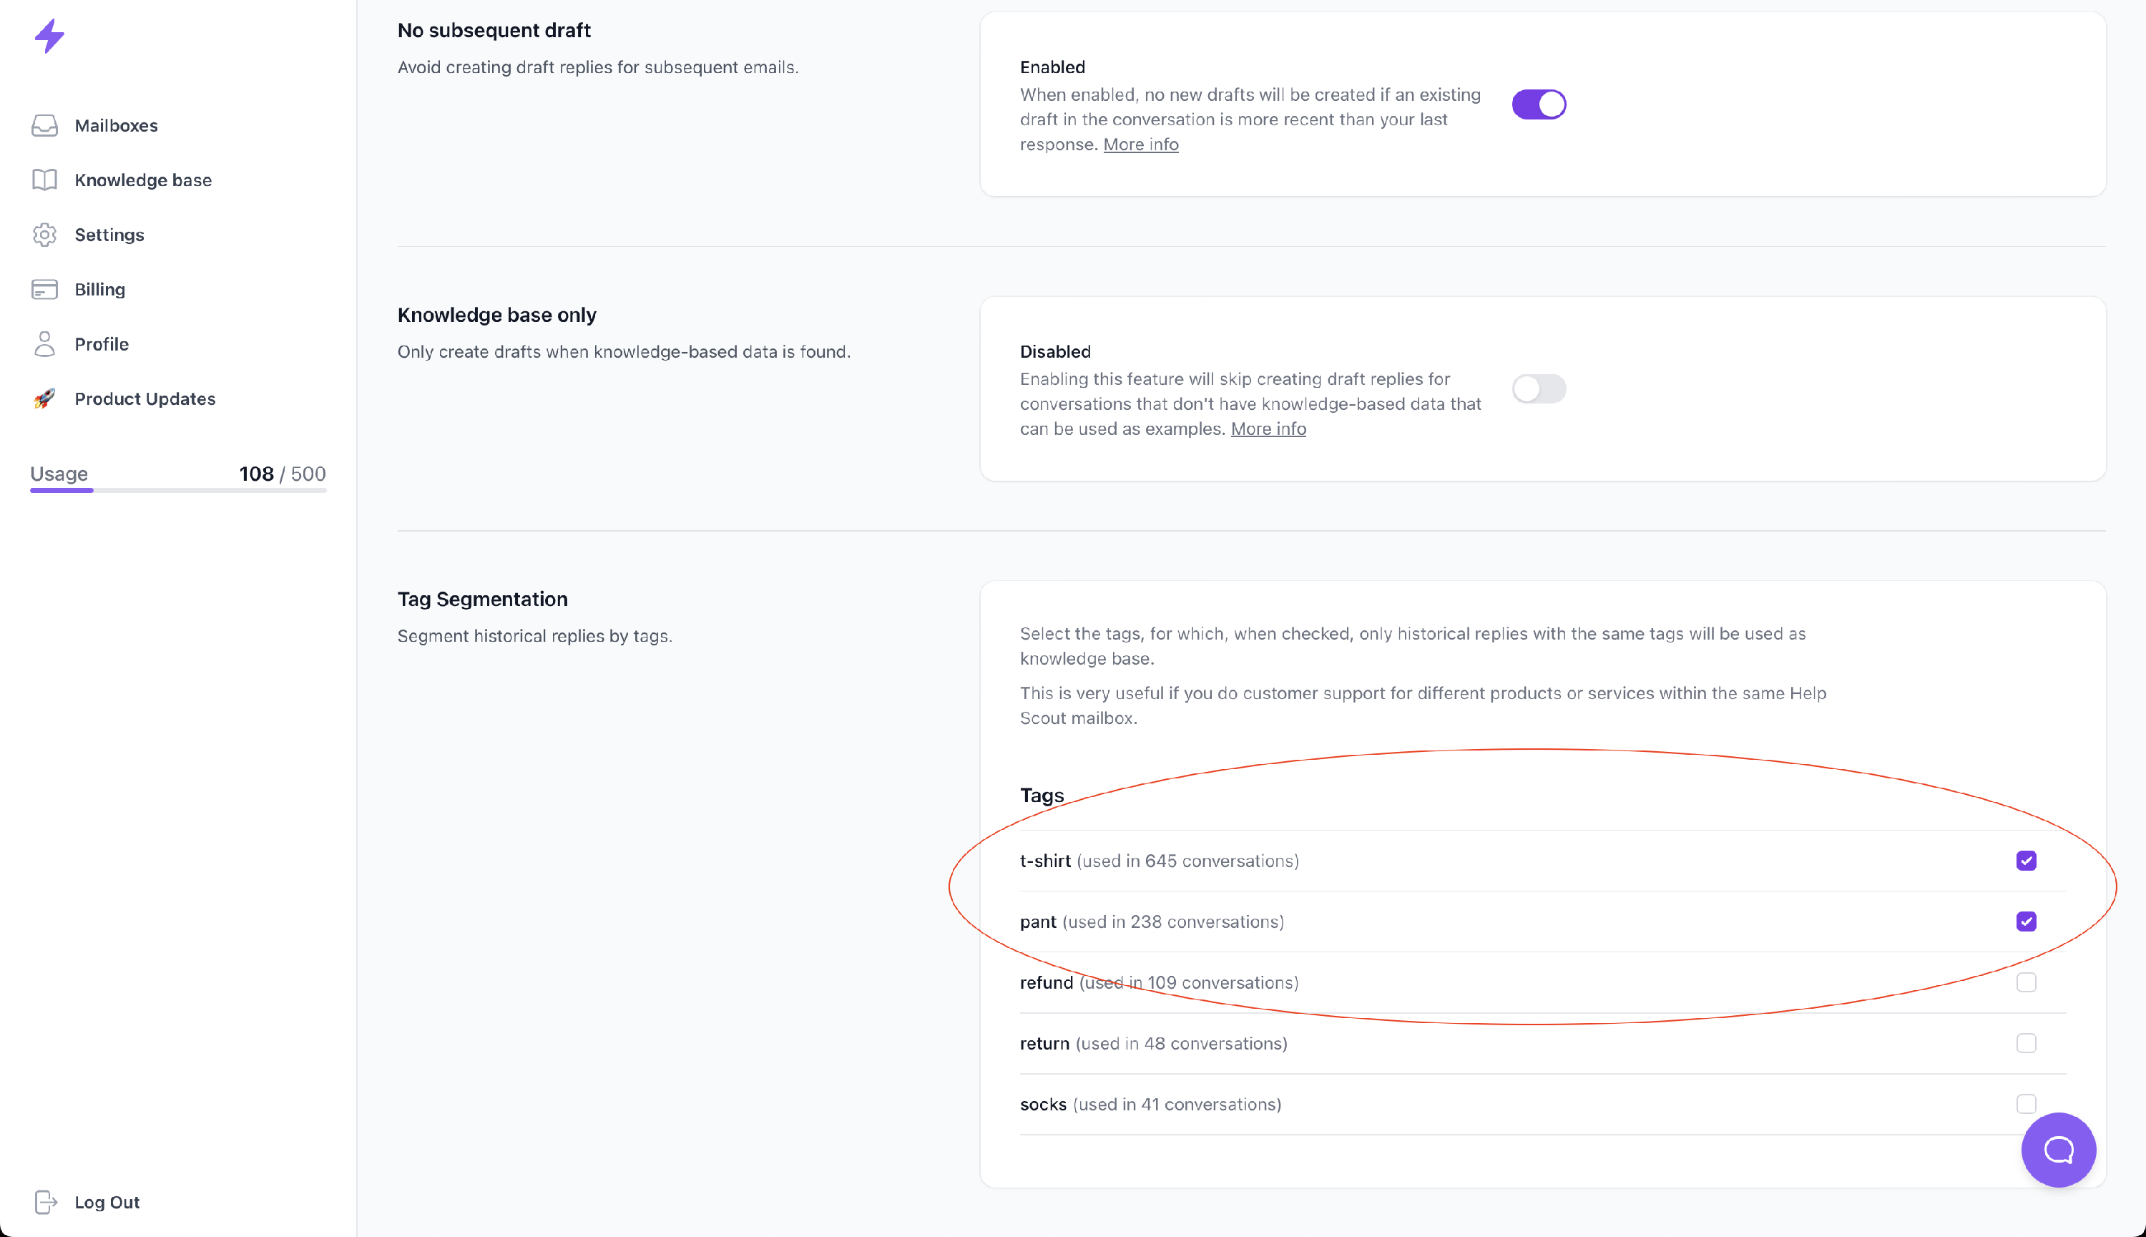Image resolution: width=2146 pixels, height=1237 pixels.
Task: Uncheck the pant tag checkbox
Action: click(2025, 921)
